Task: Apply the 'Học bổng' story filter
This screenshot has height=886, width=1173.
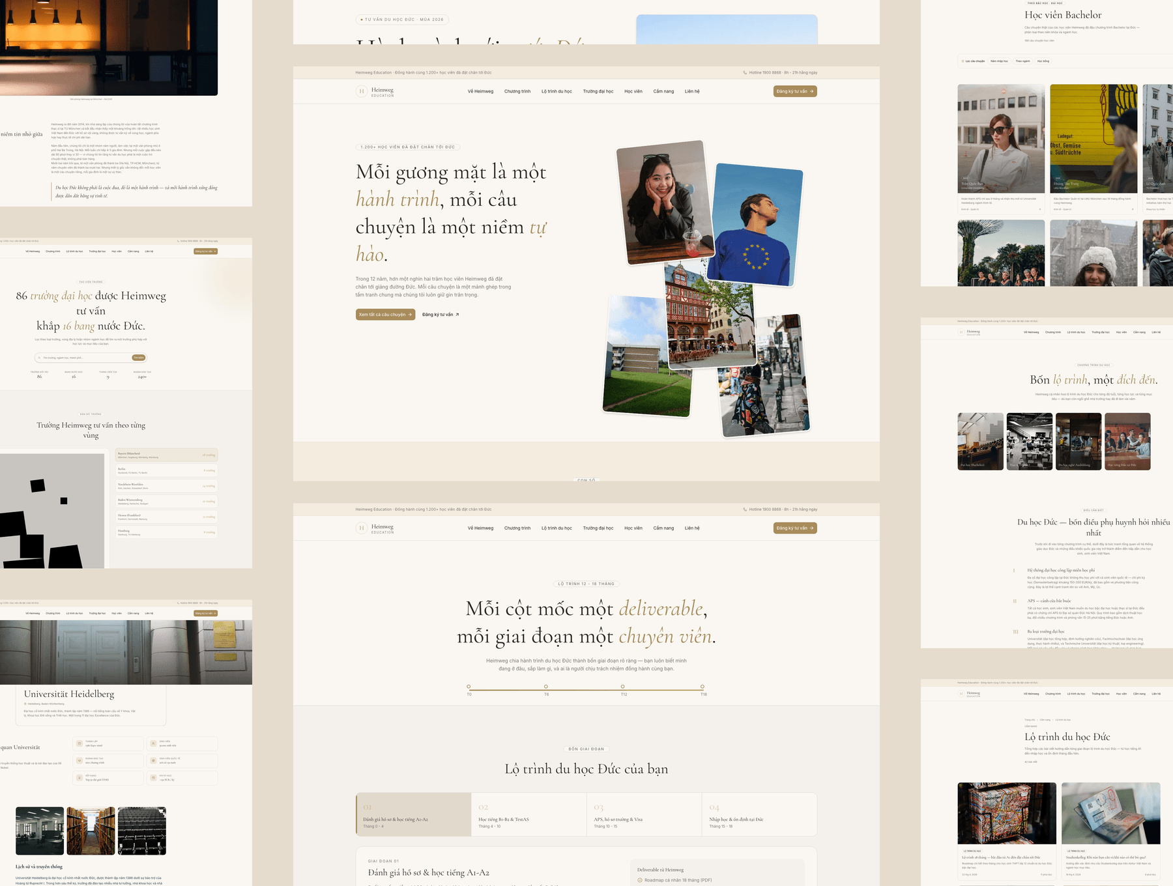Action: pyautogui.click(x=1043, y=61)
